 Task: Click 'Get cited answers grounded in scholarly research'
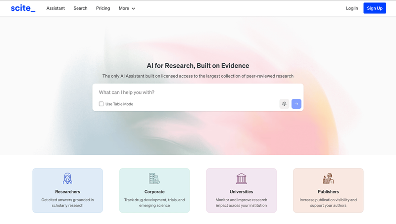67,203
